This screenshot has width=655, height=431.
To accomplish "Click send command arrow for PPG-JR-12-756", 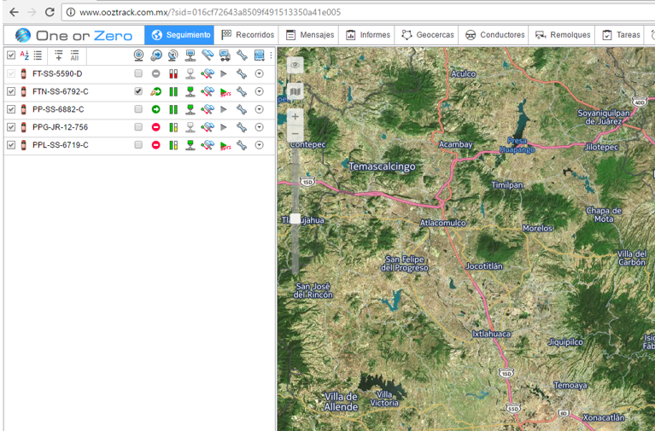I will tap(224, 127).
